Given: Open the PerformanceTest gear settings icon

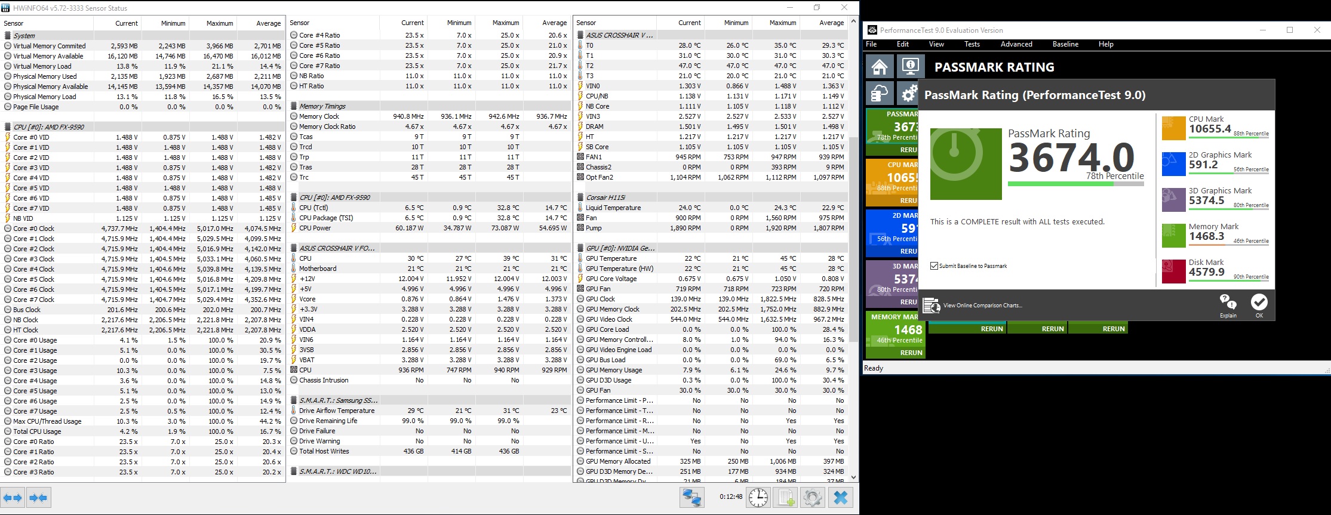Looking at the screenshot, I should [908, 94].
